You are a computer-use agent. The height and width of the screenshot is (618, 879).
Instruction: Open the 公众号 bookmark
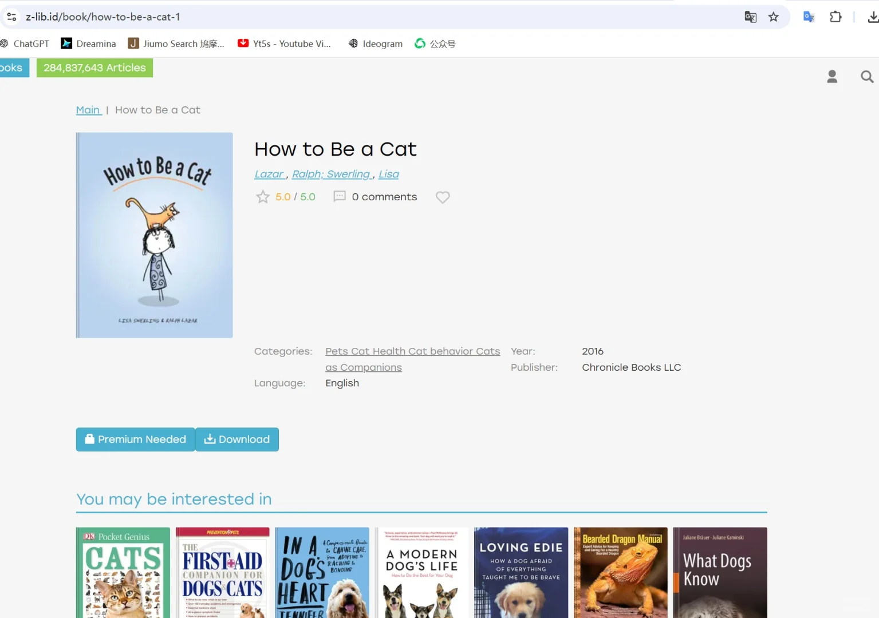point(435,43)
